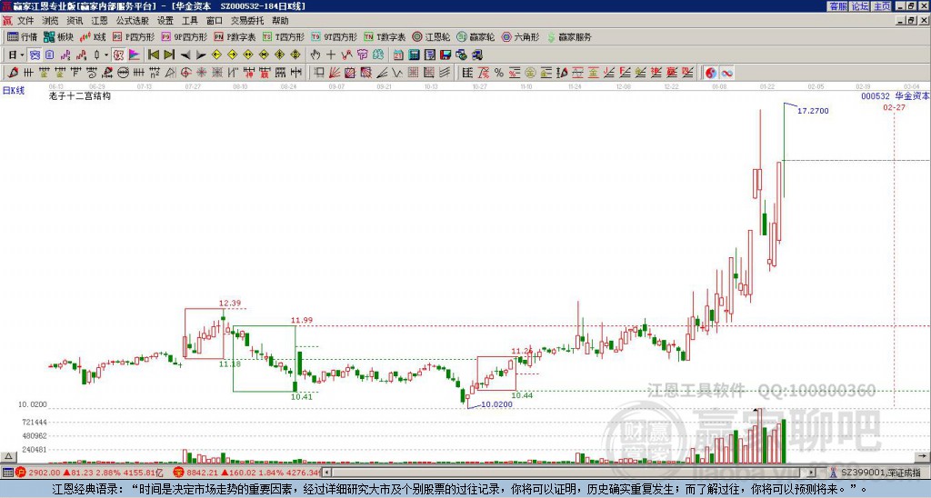The width and height of the screenshot is (931, 498).
Task: Expand the candlestick style dropdown arrow
Action: click(106, 55)
